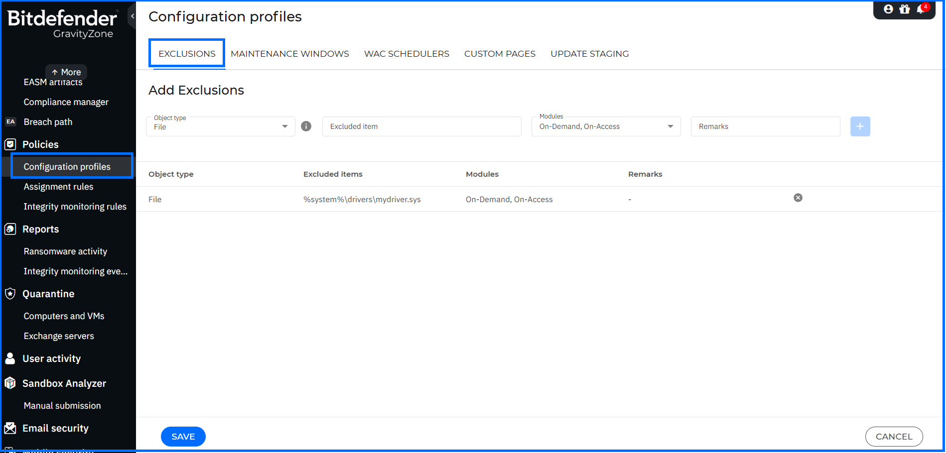Viewport: 946px width, 453px height.
Task: Open the gift what's new icon
Action: pyautogui.click(x=905, y=9)
